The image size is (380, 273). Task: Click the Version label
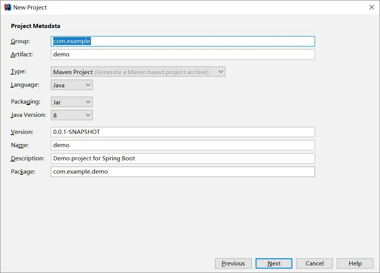(22, 132)
